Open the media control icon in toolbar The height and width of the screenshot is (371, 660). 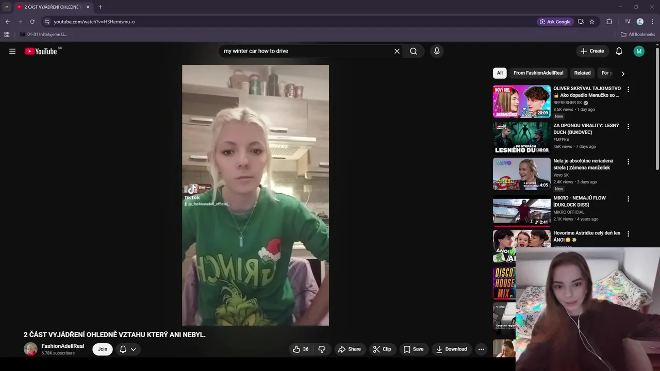click(628, 22)
